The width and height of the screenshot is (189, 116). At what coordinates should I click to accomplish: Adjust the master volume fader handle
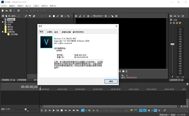point(172,44)
